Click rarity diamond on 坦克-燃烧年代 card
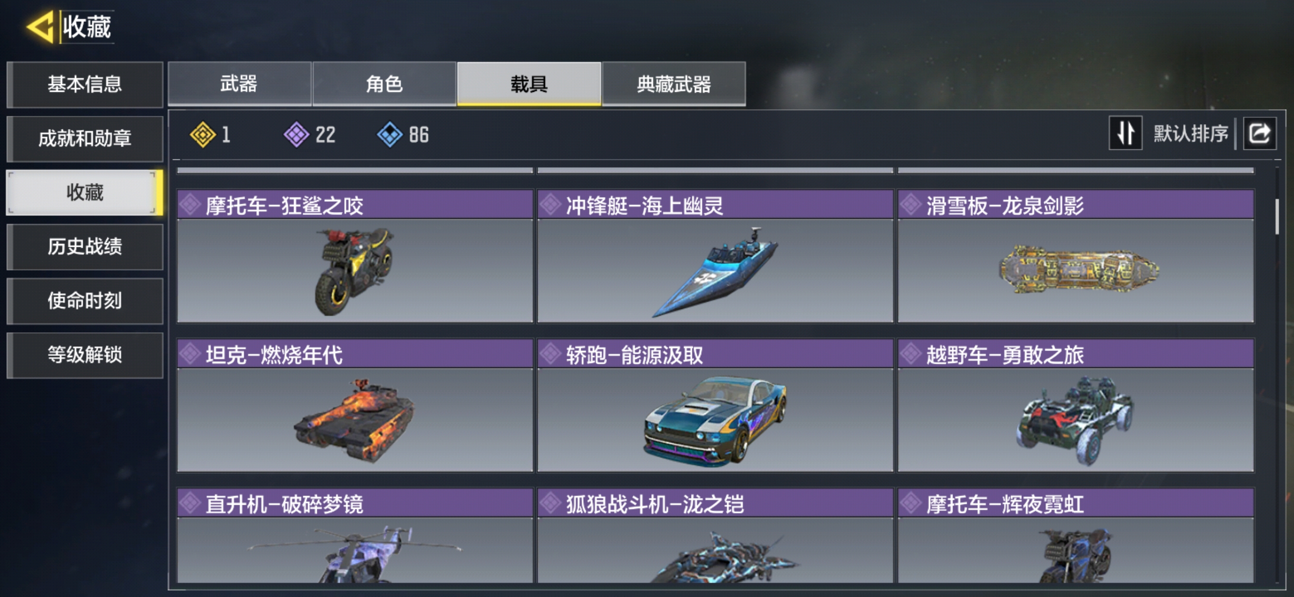 pos(191,354)
